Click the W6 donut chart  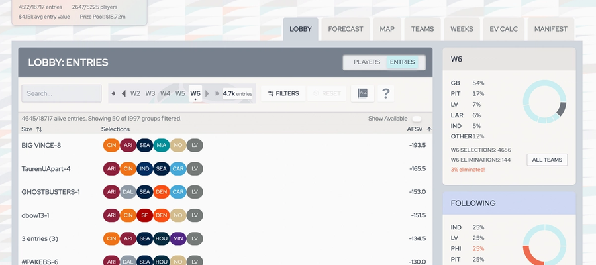coord(545,101)
